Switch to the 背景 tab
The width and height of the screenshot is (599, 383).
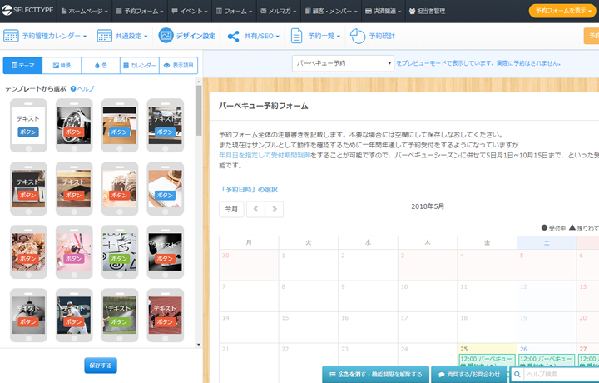(x=62, y=65)
